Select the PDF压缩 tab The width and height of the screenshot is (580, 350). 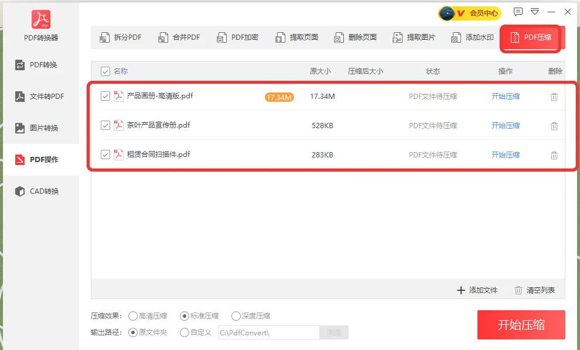pyautogui.click(x=530, y=37)
